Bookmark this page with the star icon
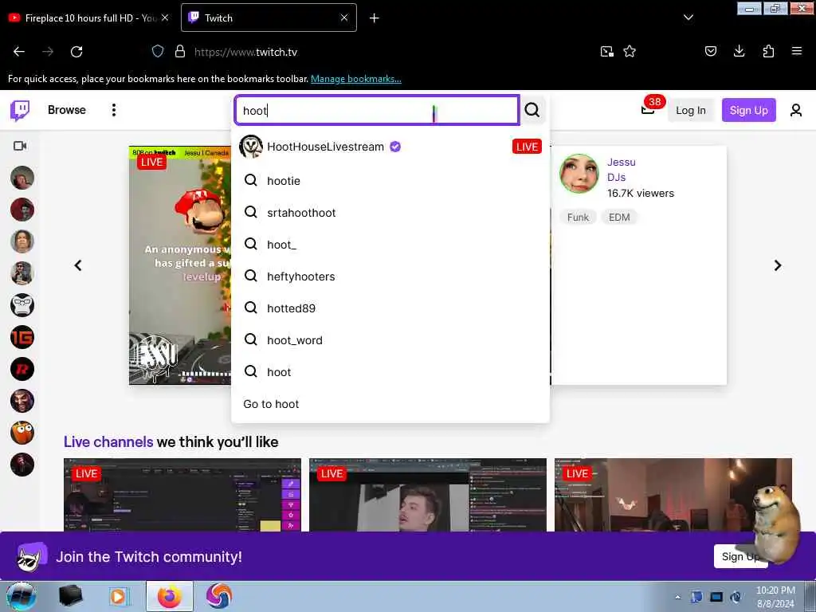This screenshot has height=612, width=816. pos(630,51)
